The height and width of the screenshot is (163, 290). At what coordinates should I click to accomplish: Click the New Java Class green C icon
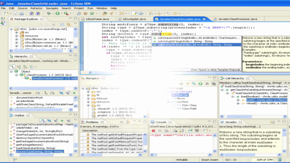[92, 13]
